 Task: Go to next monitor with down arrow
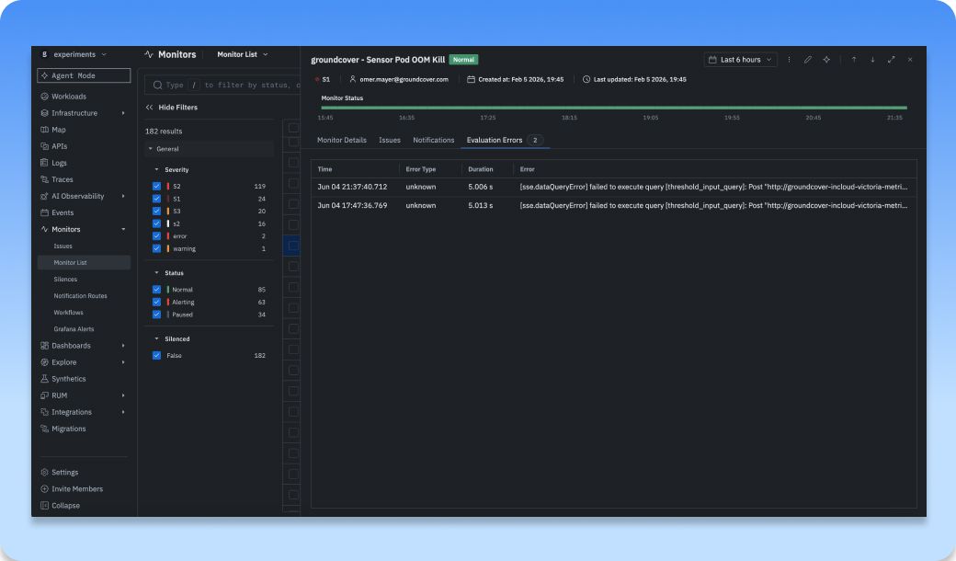[x=872, y=60]
